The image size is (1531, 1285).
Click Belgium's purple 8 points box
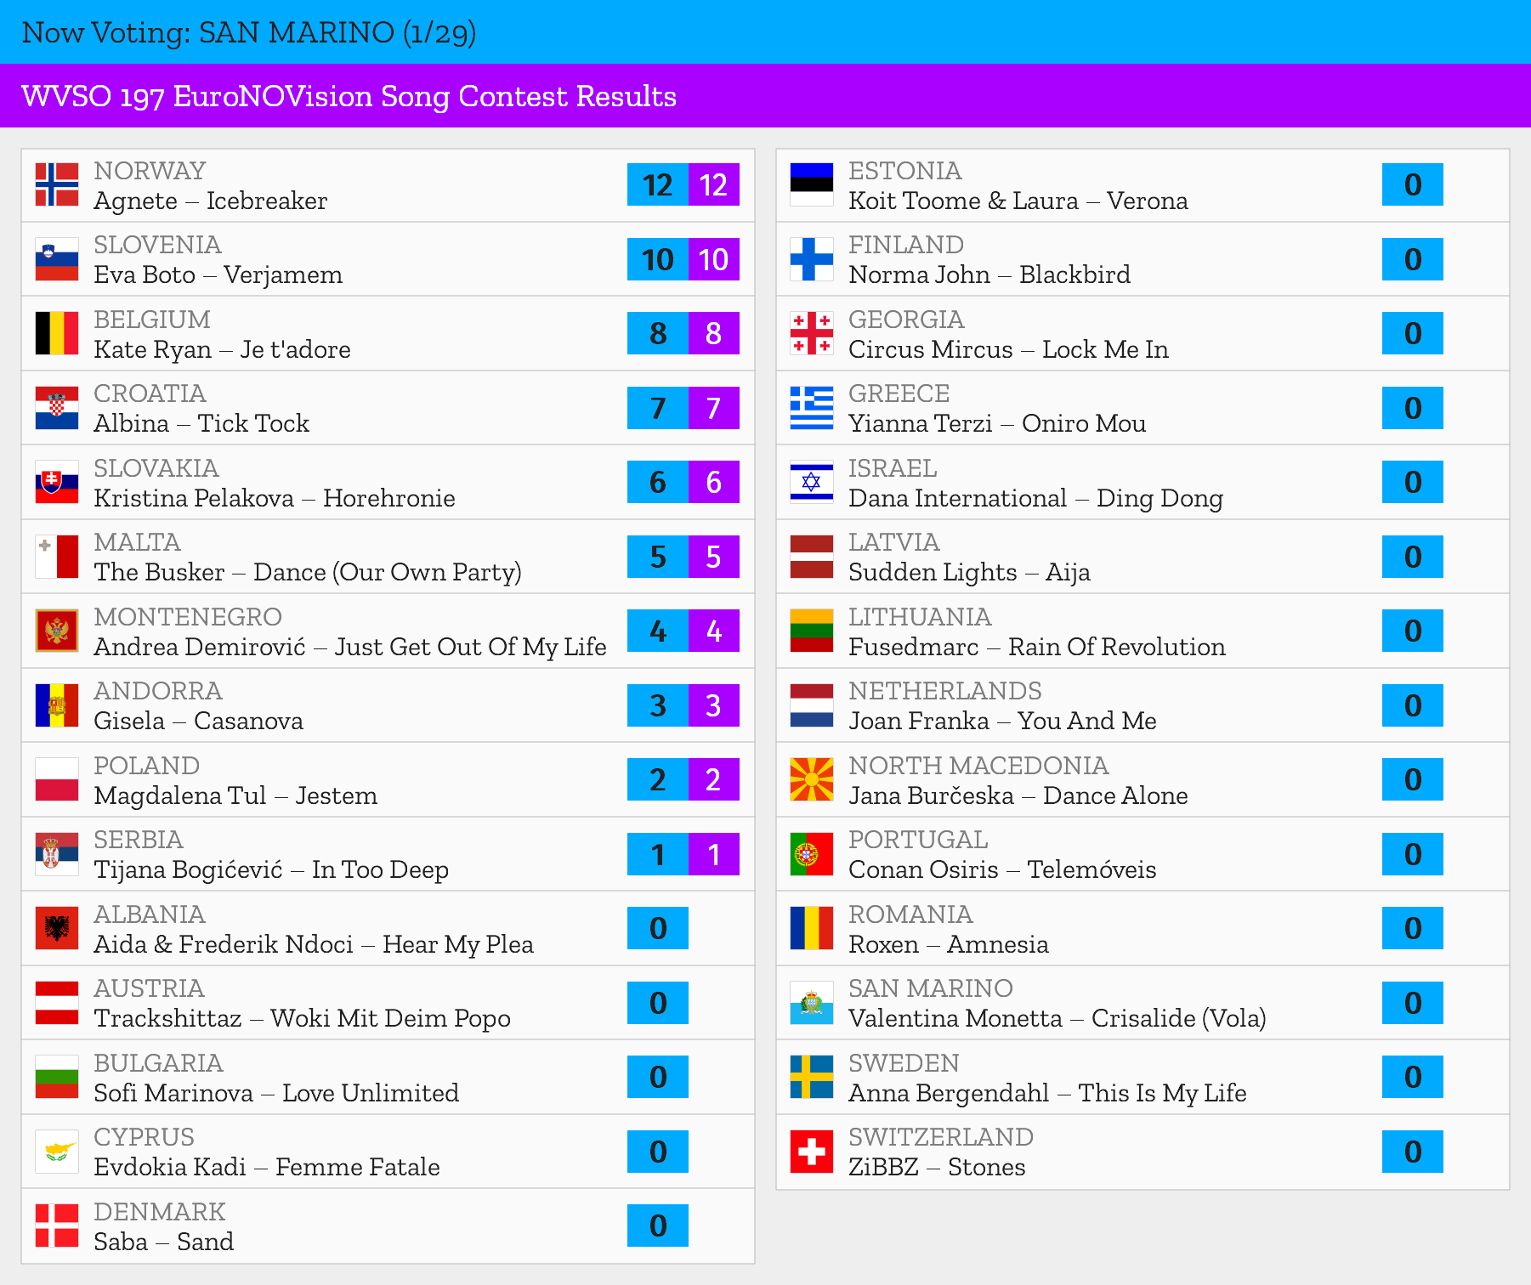pos(714,333)
